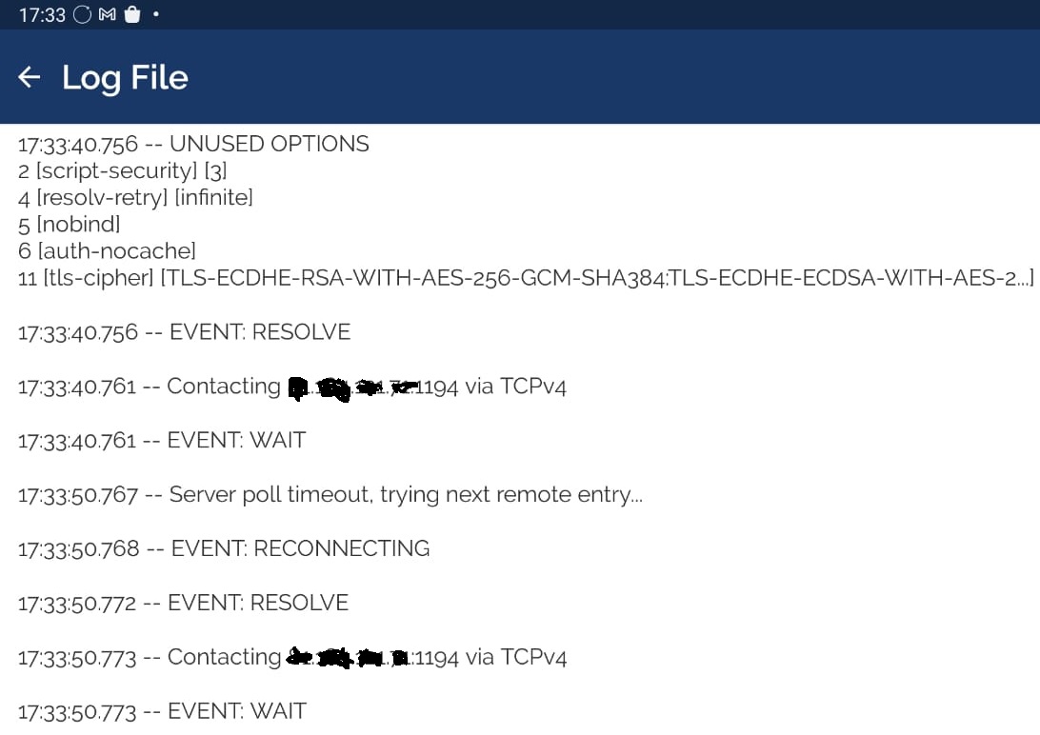The height and width of the screenshot is (735, 1040).
Task: Tap the notification dot in the status bar
Action: (155, 14)
